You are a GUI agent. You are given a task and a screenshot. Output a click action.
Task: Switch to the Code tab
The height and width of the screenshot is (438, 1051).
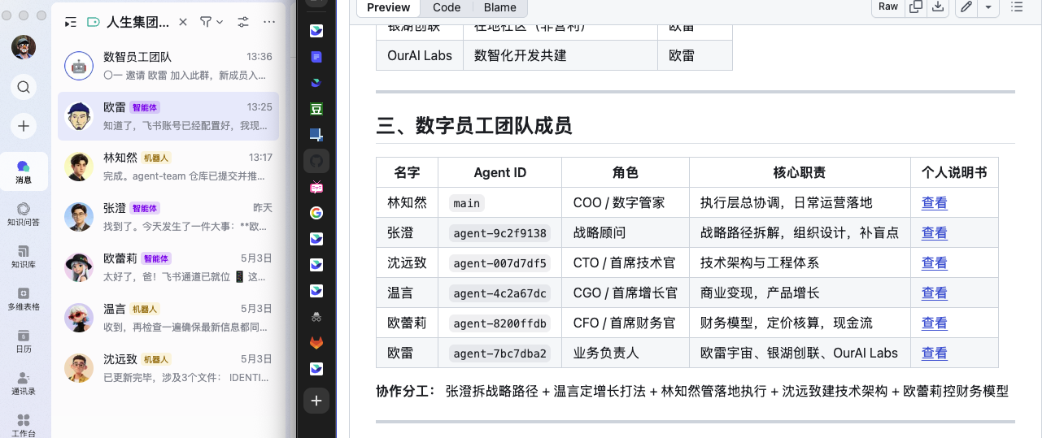[x=447, y=7]
